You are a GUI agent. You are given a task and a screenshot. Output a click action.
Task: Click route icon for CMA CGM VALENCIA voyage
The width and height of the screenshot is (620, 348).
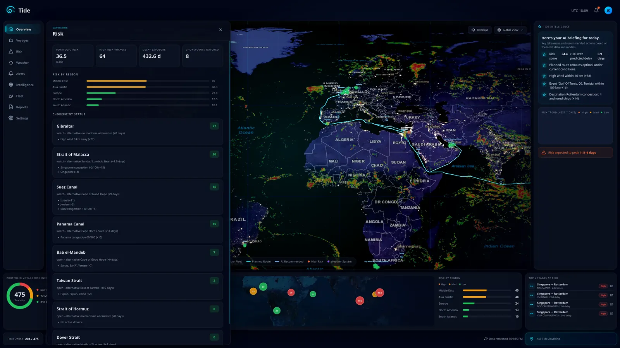point(532,314)
